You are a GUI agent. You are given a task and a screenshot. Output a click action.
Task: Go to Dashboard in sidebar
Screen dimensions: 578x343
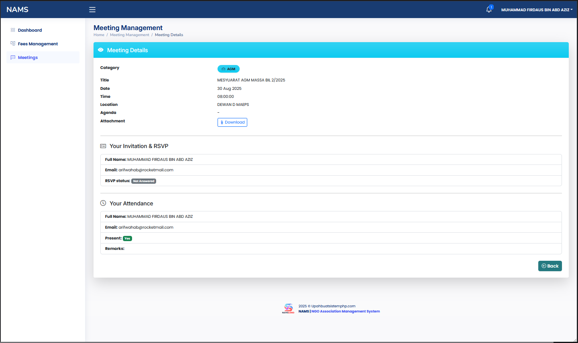[x=30, y=30]
